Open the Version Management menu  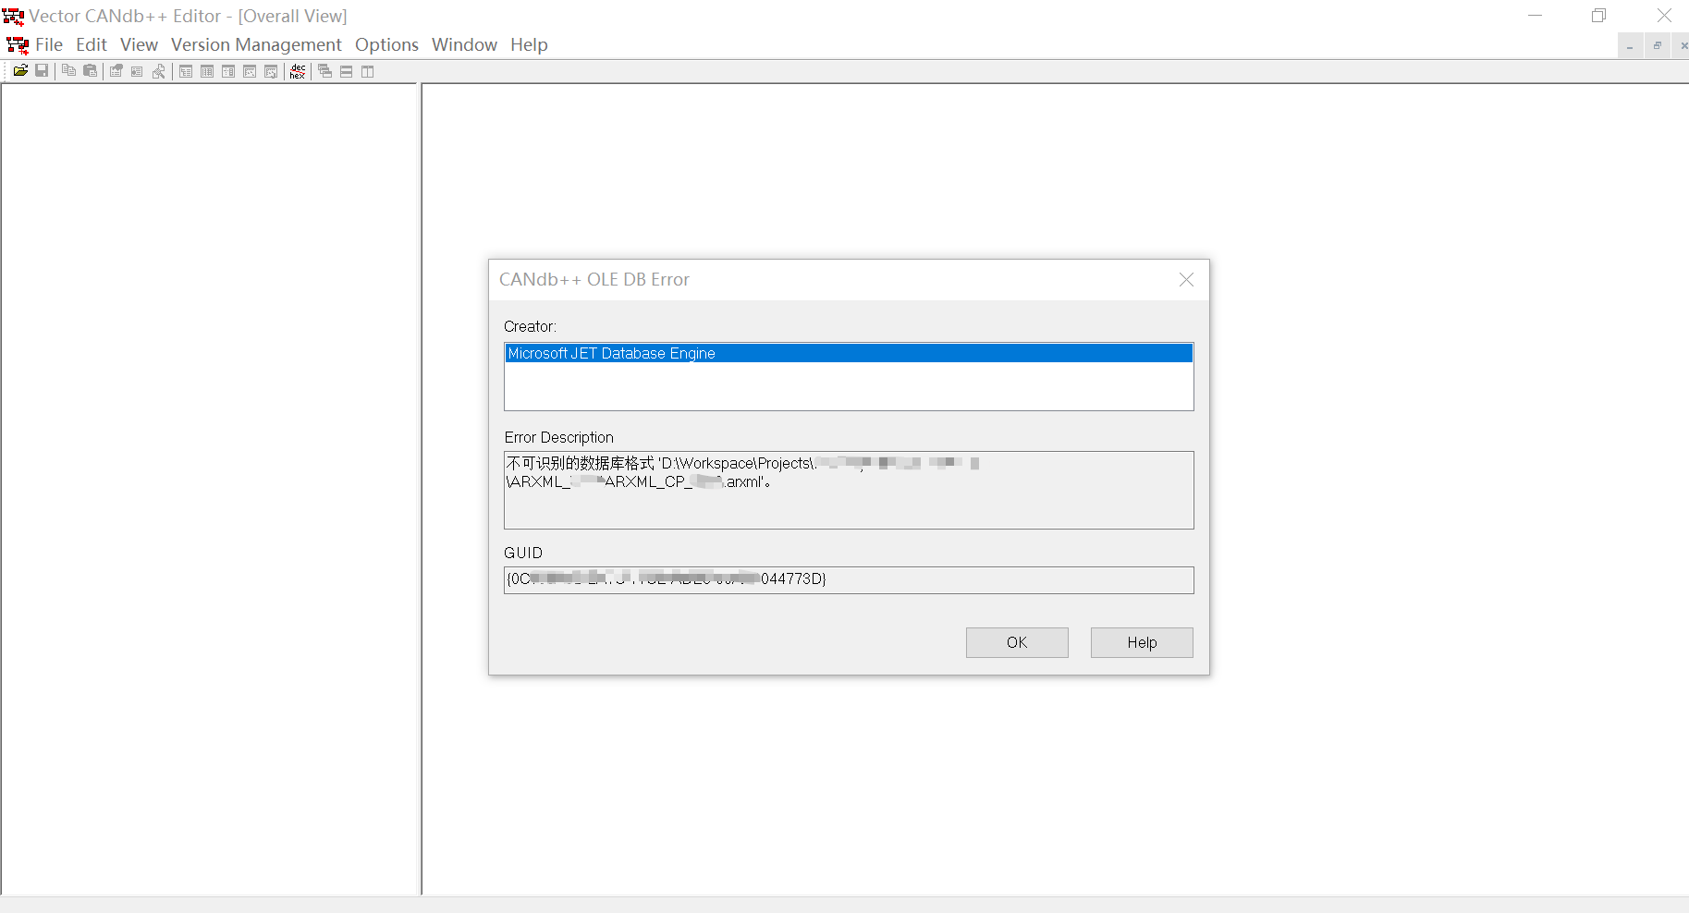pos(256,44)
